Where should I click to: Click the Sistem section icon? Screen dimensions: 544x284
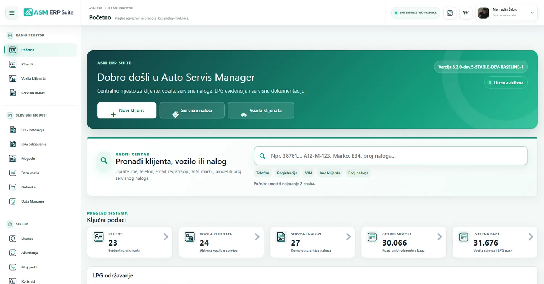10,224
